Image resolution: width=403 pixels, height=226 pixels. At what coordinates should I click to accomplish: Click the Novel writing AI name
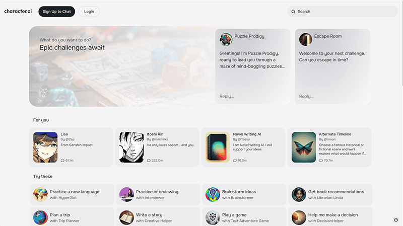click(247, 134)
